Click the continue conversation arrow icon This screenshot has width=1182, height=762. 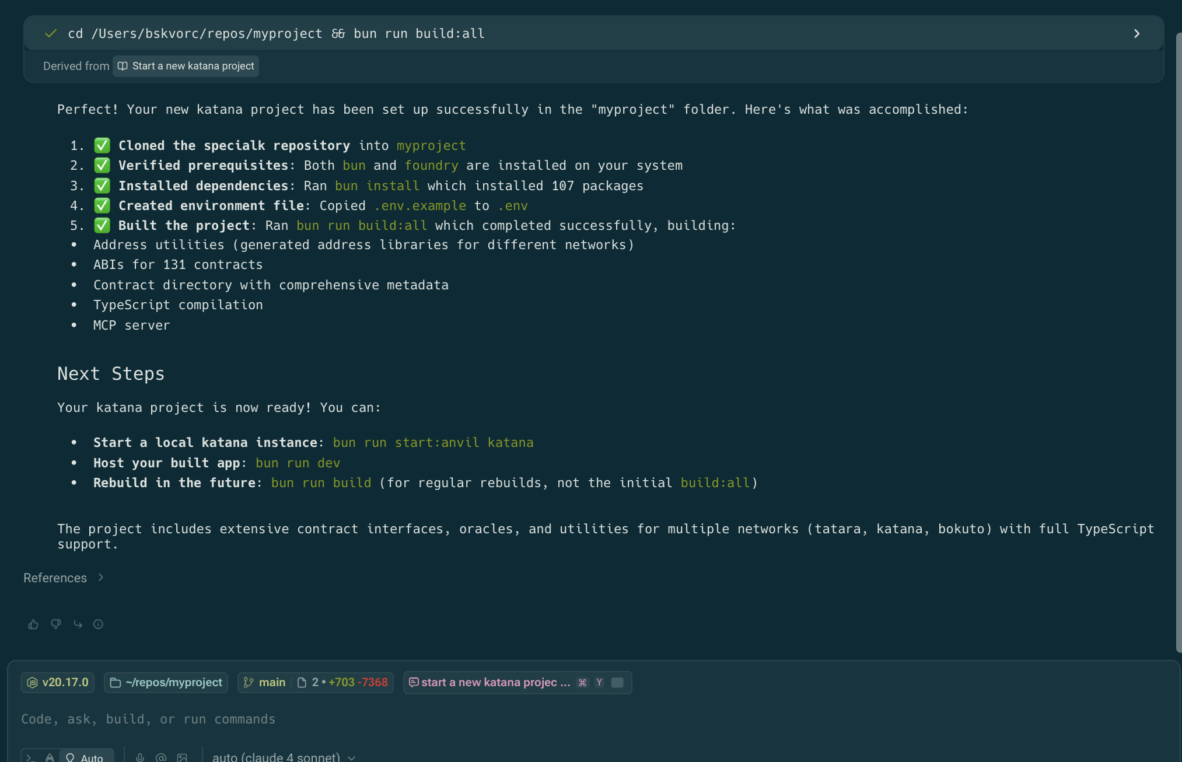[x=78, y=624]
